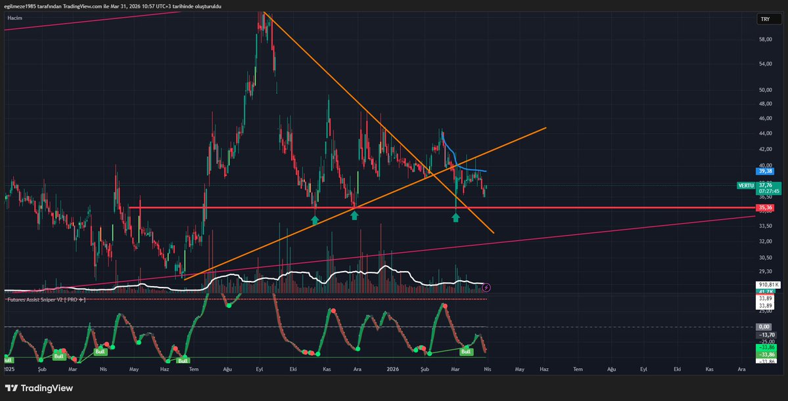This screenshot has height=401, width=788.
Task: Click the 46,00 price axis level
Action: (x=766, y=118)
